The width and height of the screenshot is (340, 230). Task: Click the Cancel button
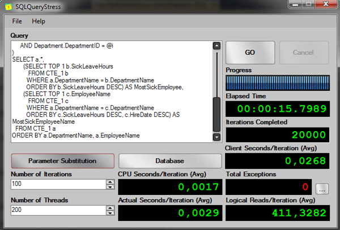(x=304, y=53)
